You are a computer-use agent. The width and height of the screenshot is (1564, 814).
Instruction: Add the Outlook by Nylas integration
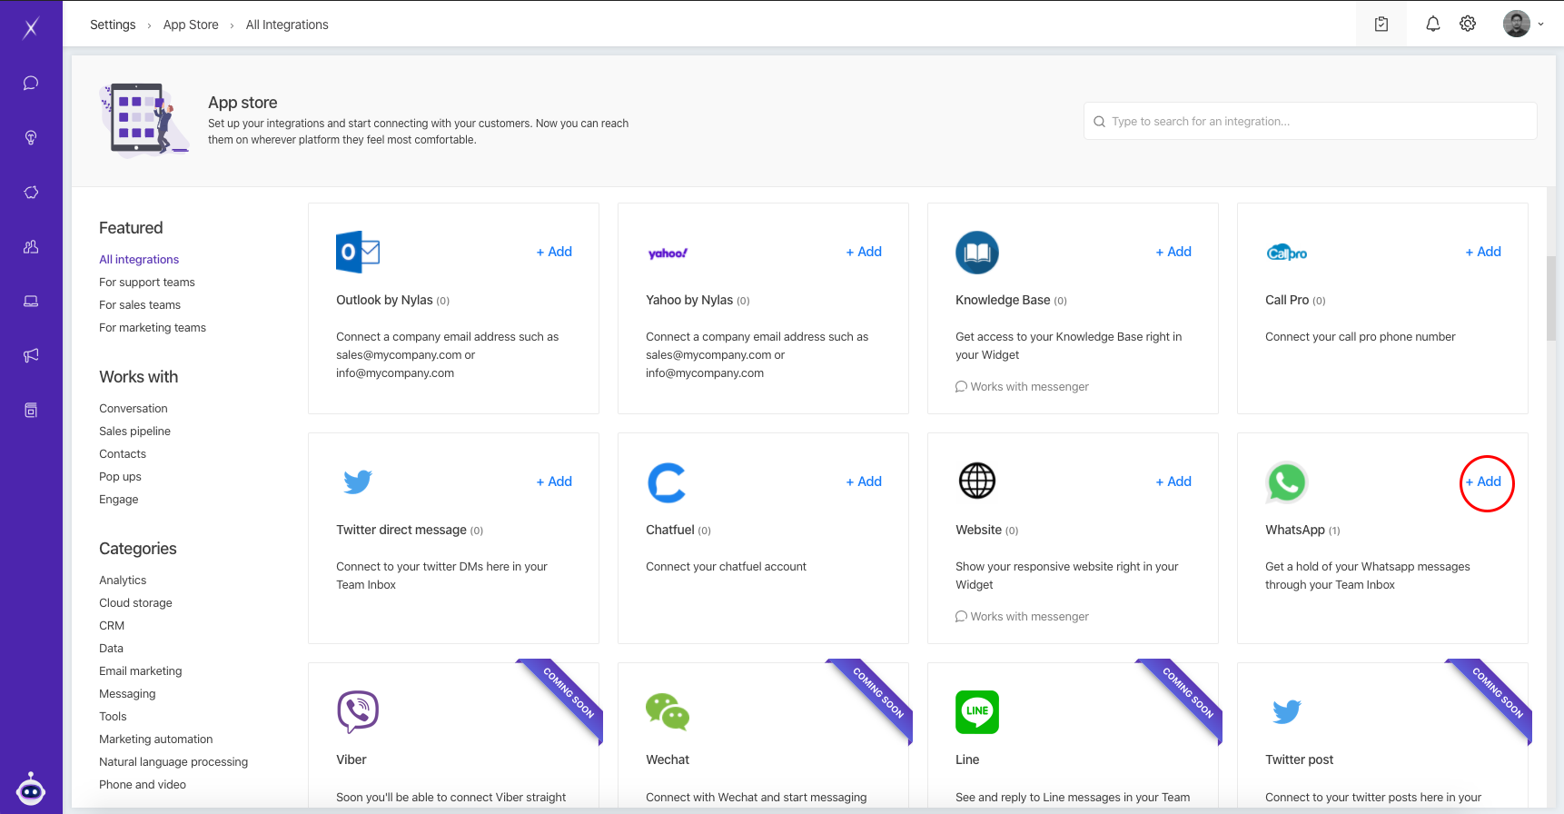(x=554, y=252)
